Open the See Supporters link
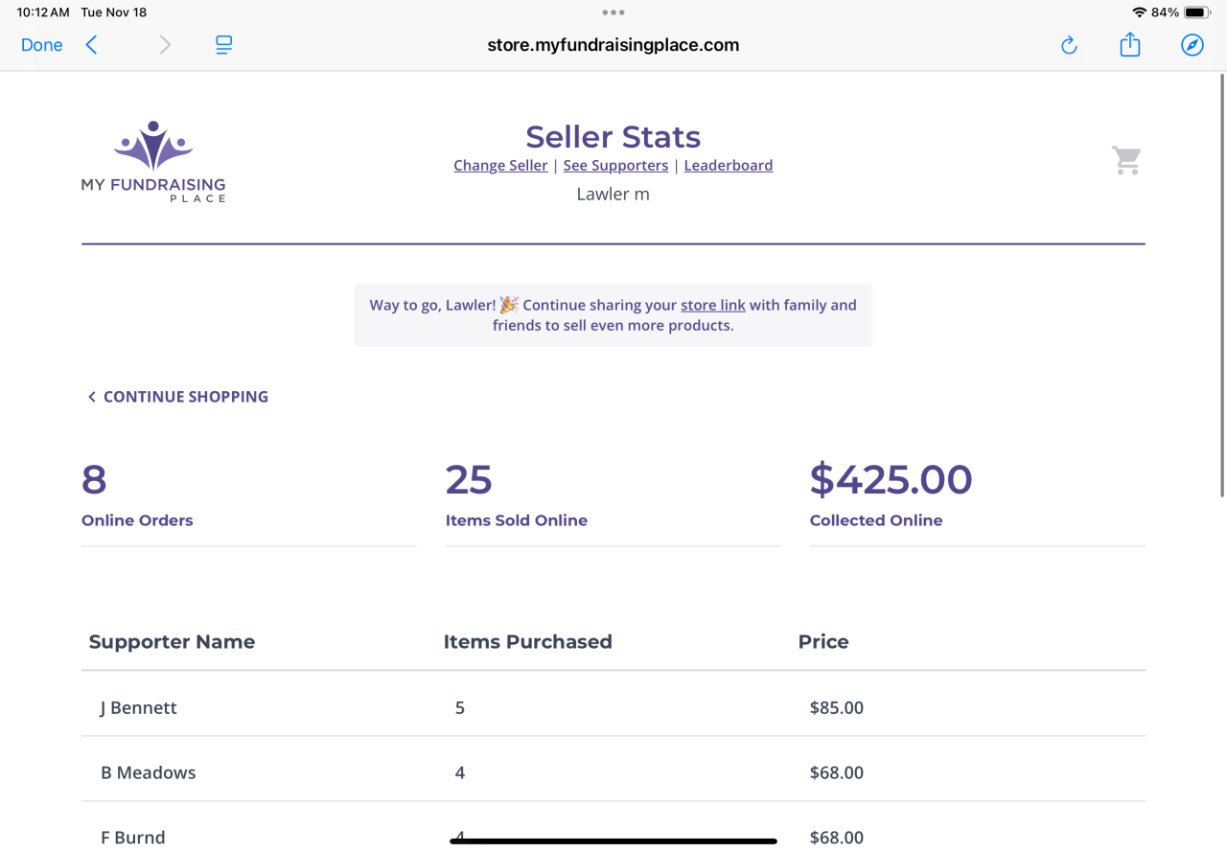Image resolution: width=1227 pixels, height=852 pixels. [x=615, y=165]
